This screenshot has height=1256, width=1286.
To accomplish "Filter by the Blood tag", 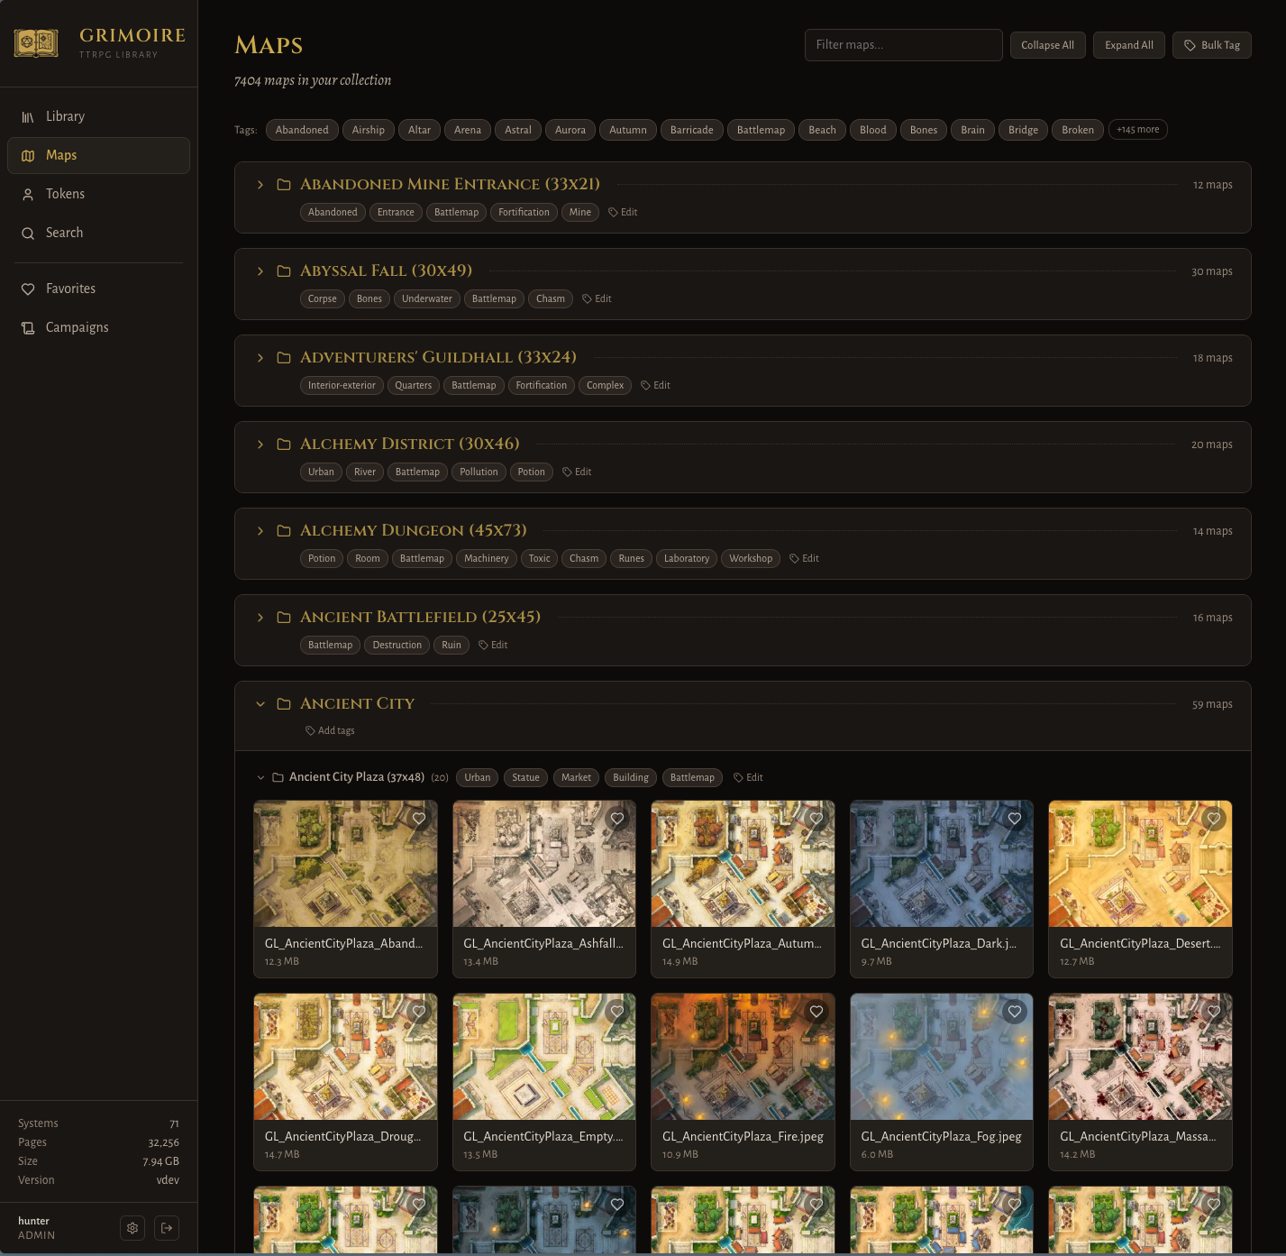I will pyautogui.click(x=872, y=130).
